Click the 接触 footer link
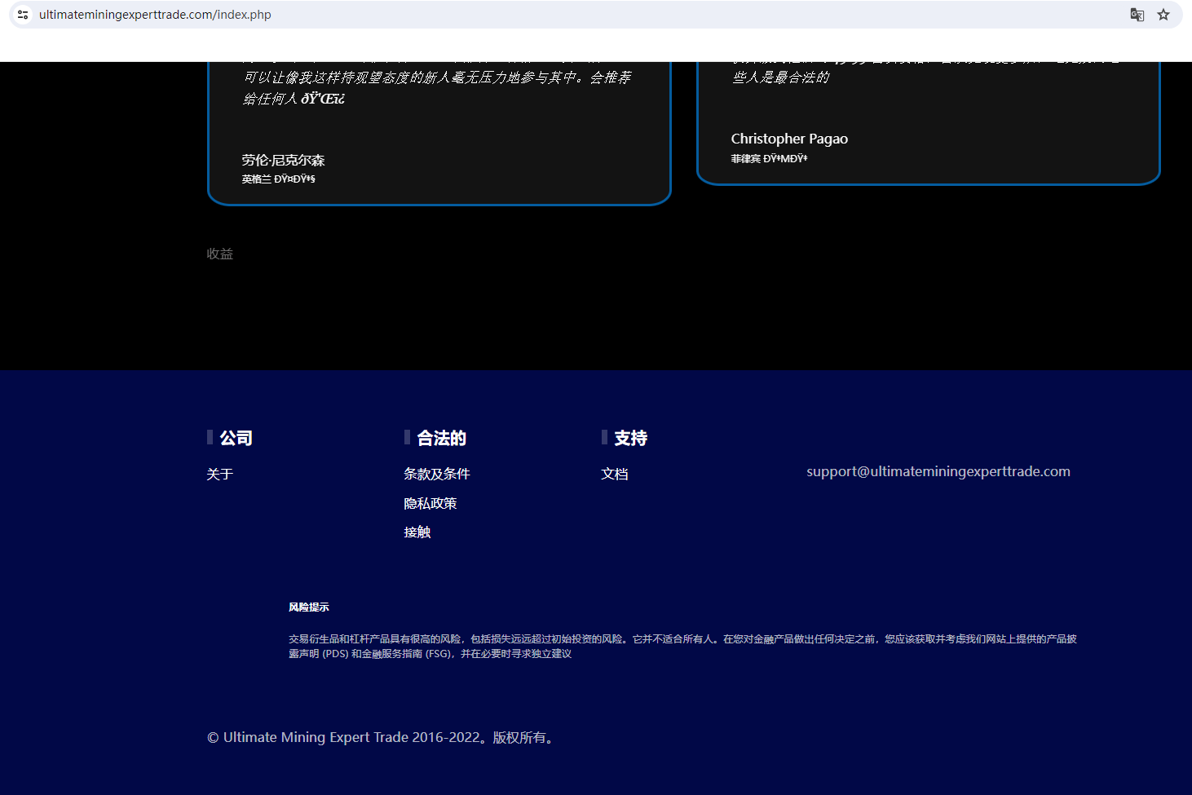 pyautogui.click(x=417, y=532)
